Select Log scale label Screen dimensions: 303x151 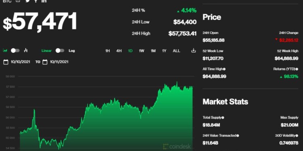click(x=72, y=51)
